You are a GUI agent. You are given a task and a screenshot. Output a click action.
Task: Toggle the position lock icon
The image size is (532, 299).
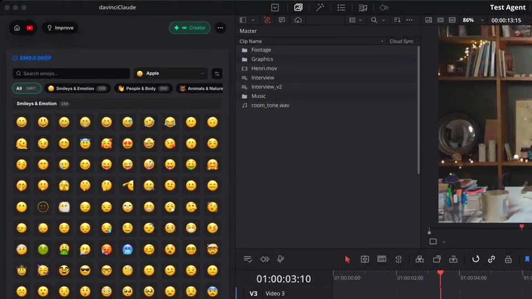tap(508, 259)
